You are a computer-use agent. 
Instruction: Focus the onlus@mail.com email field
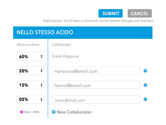[96, 100]
